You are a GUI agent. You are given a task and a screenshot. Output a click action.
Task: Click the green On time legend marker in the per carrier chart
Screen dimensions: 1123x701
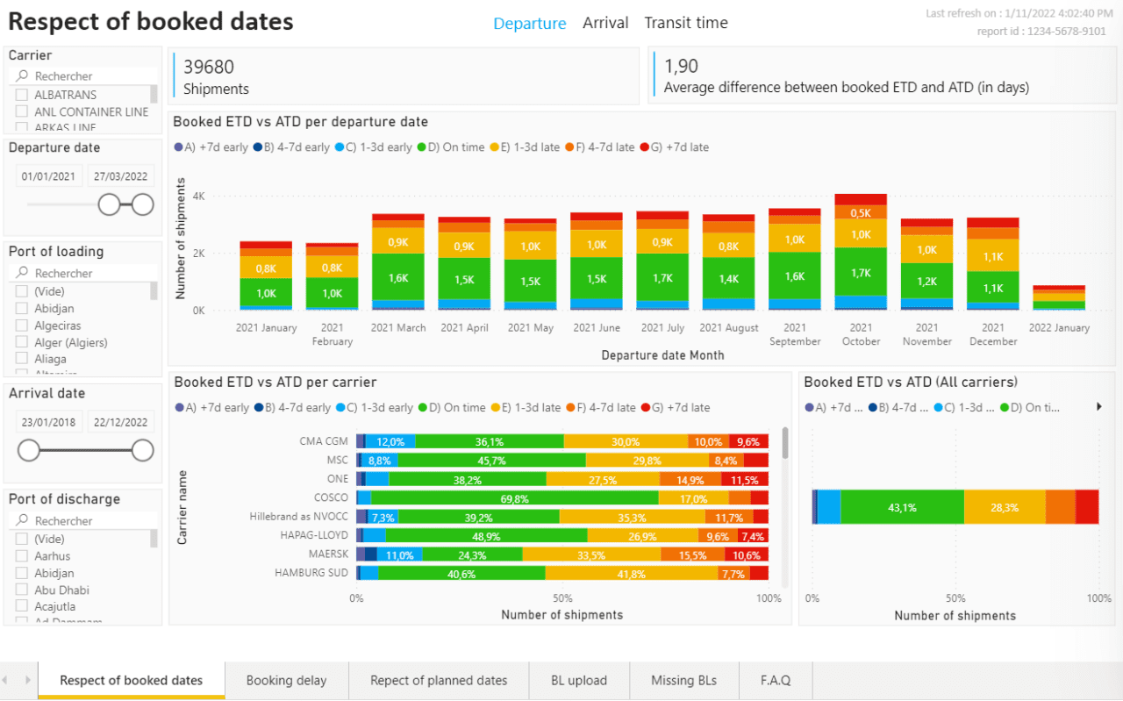(x=422, y=408)
